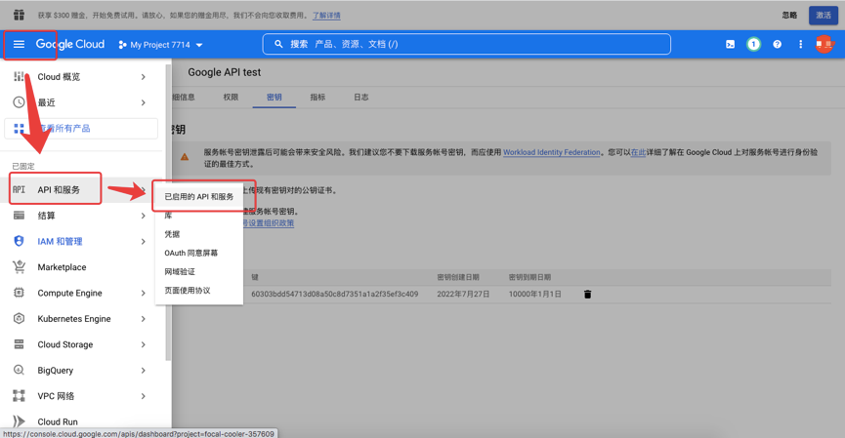Open BigQuery in sidebar
845x438 pixels.
55,370
